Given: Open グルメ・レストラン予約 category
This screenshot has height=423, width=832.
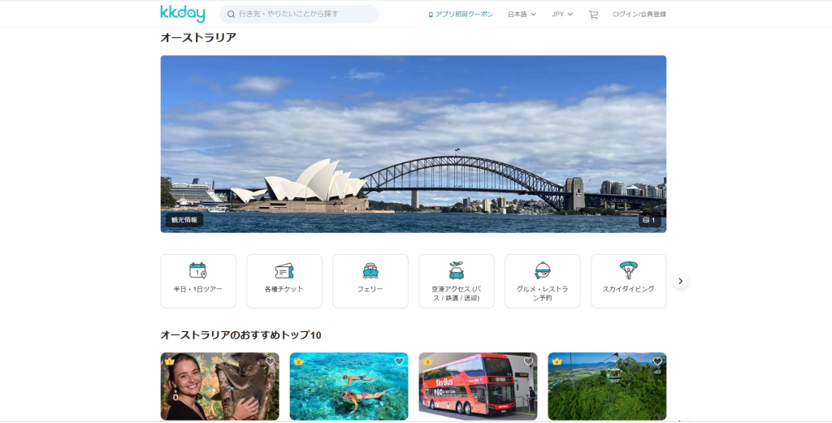Looking at the screenshot, I should (542, 281).
